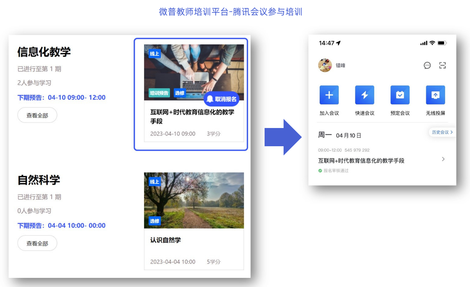Image resolution: width=470 pixels, height=287 pixels.
Task: Click 查看全部 under 自然科学
Action: click(x=37, y=243)
